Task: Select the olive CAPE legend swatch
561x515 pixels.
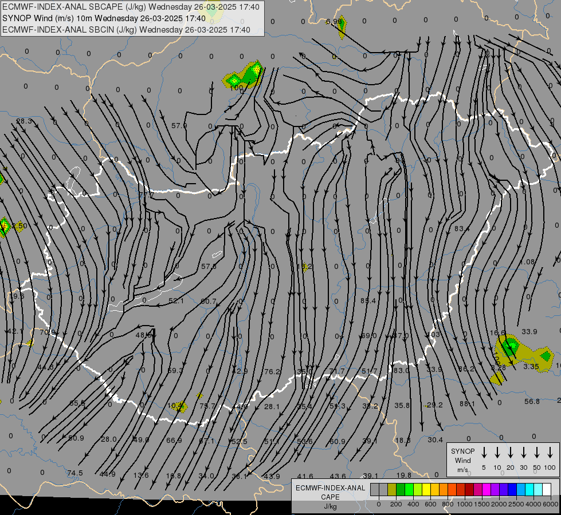Action: click(392, 490)
